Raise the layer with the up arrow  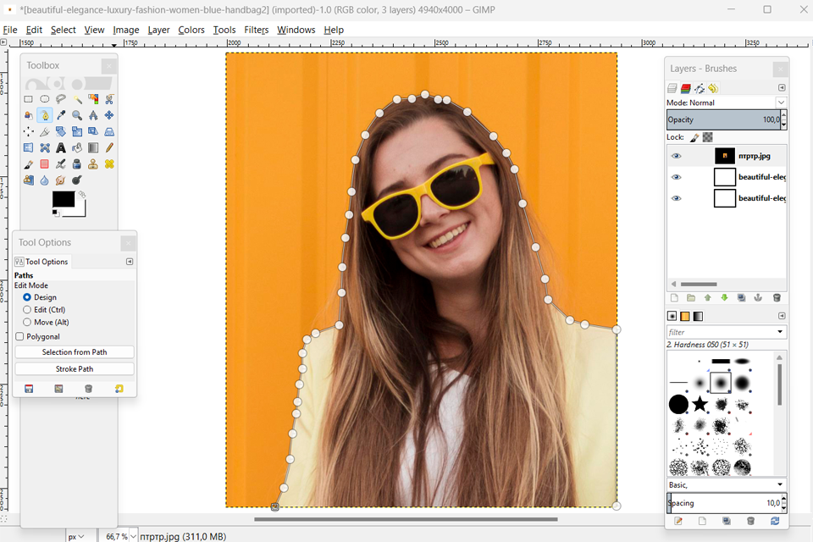pos(708,298)
